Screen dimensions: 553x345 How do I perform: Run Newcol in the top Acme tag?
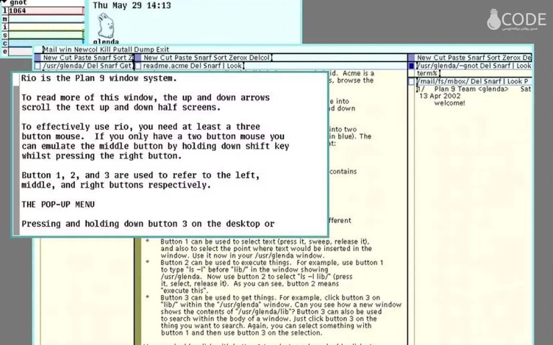tap(85, 50)
